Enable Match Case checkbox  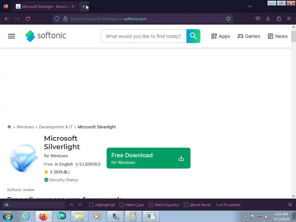pos(122,205)
